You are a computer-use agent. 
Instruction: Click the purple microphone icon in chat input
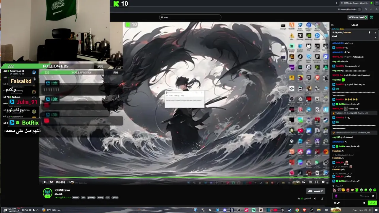click(336, 196)
